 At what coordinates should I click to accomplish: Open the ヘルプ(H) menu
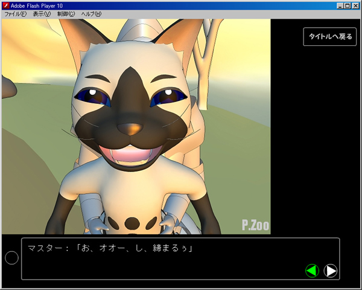point(91,14)
